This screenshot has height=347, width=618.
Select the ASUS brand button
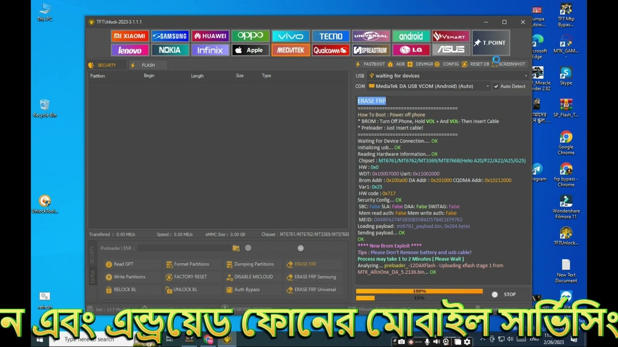pos(451,50)
